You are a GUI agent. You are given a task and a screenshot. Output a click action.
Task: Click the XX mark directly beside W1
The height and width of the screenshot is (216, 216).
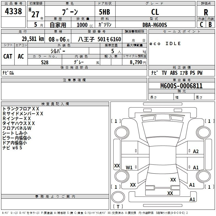coord(117,166)
